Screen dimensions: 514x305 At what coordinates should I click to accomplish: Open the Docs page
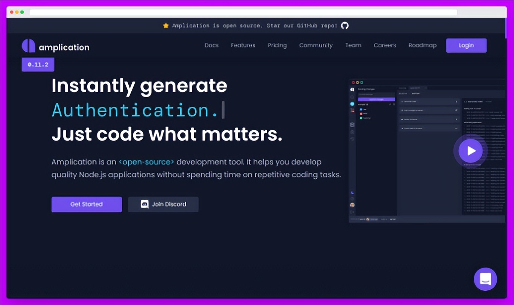tap(211, 45)
